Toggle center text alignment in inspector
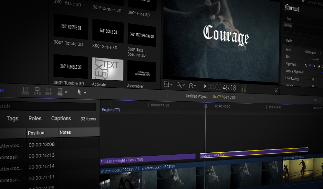This screenshot has height=189, width=323. tap(310, 66)
